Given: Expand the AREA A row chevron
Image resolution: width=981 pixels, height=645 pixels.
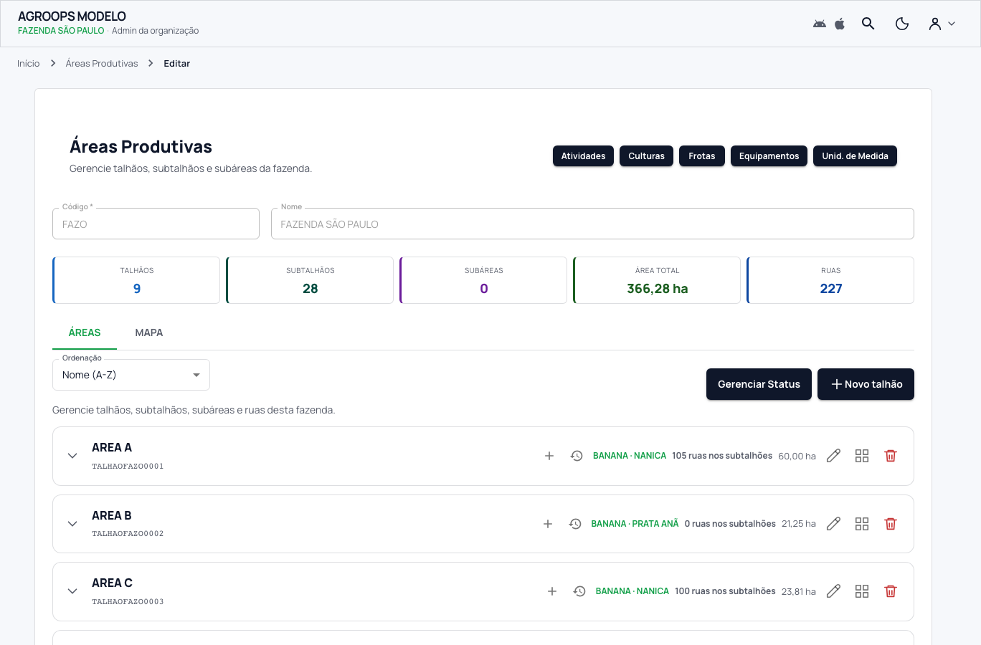Looking at the screenshot, I should point(72,456).
